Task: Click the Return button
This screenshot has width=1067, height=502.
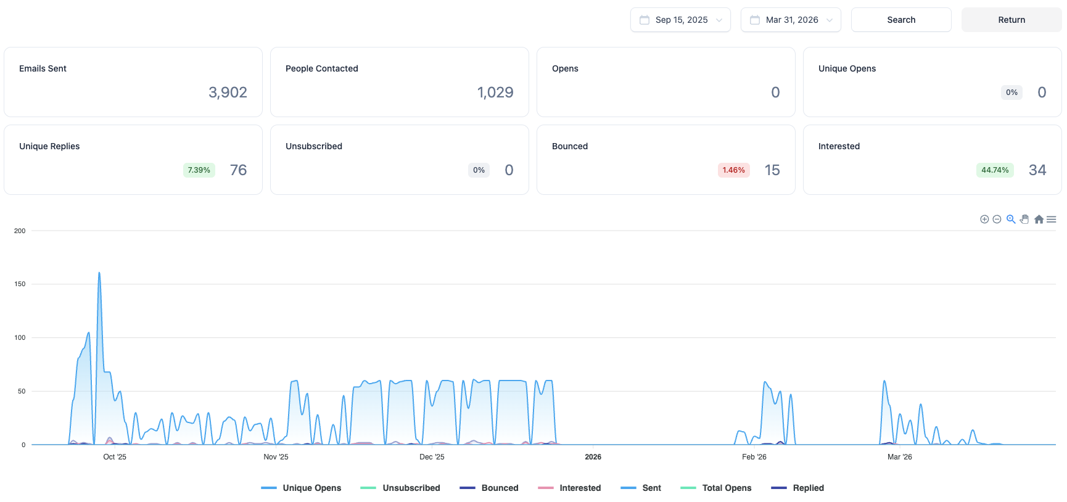Action: [1011, 20]
